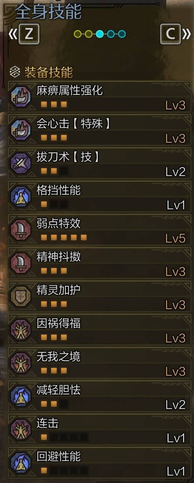Image resolution: width=194 pixels, height=483 pixels.
Task: Click the 拔刀术【技】 crossed-swords icon
Action: 21,163
